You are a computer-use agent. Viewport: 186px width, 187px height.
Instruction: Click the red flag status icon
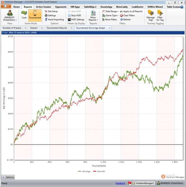pos(129,183)
